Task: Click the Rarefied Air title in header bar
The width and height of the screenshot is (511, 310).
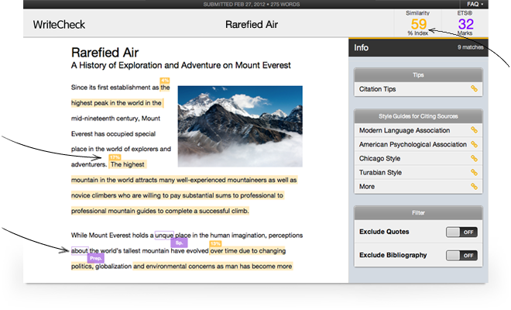Action: point(252,25)
